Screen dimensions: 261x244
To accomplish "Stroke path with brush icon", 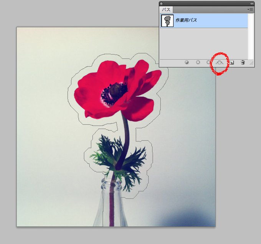I will coord(198,63).
